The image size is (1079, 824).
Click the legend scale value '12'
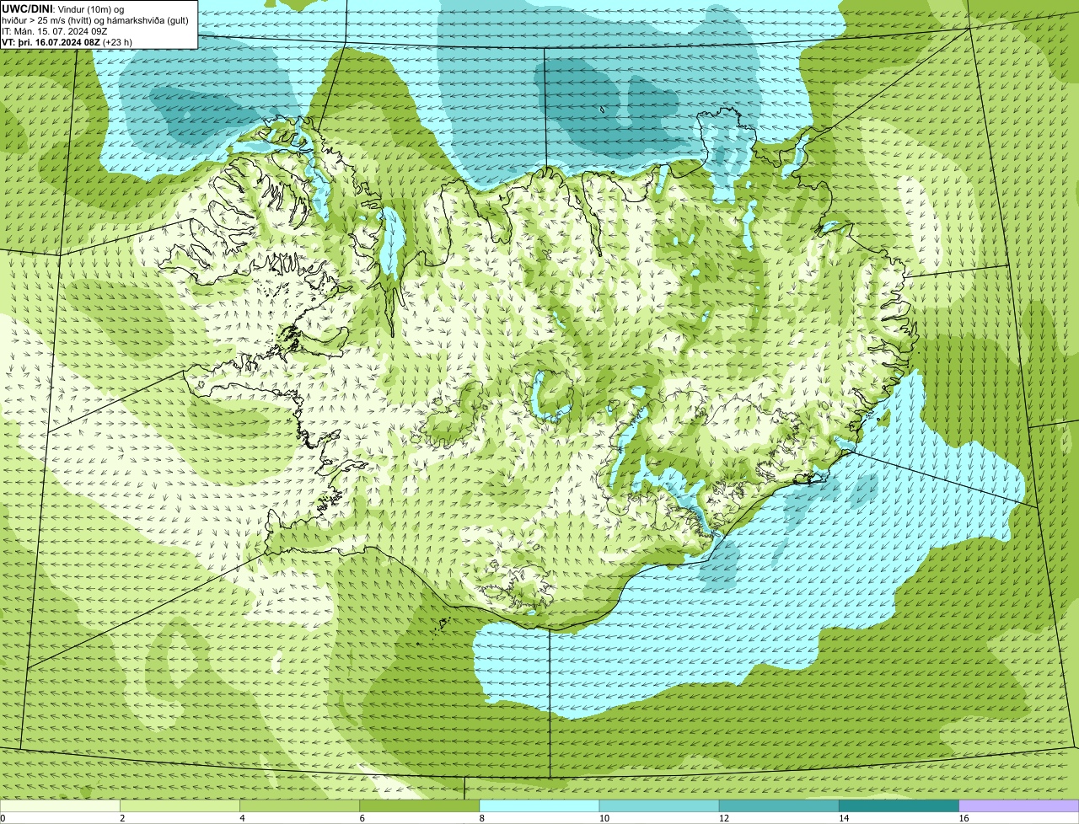(x=724, y=818)
